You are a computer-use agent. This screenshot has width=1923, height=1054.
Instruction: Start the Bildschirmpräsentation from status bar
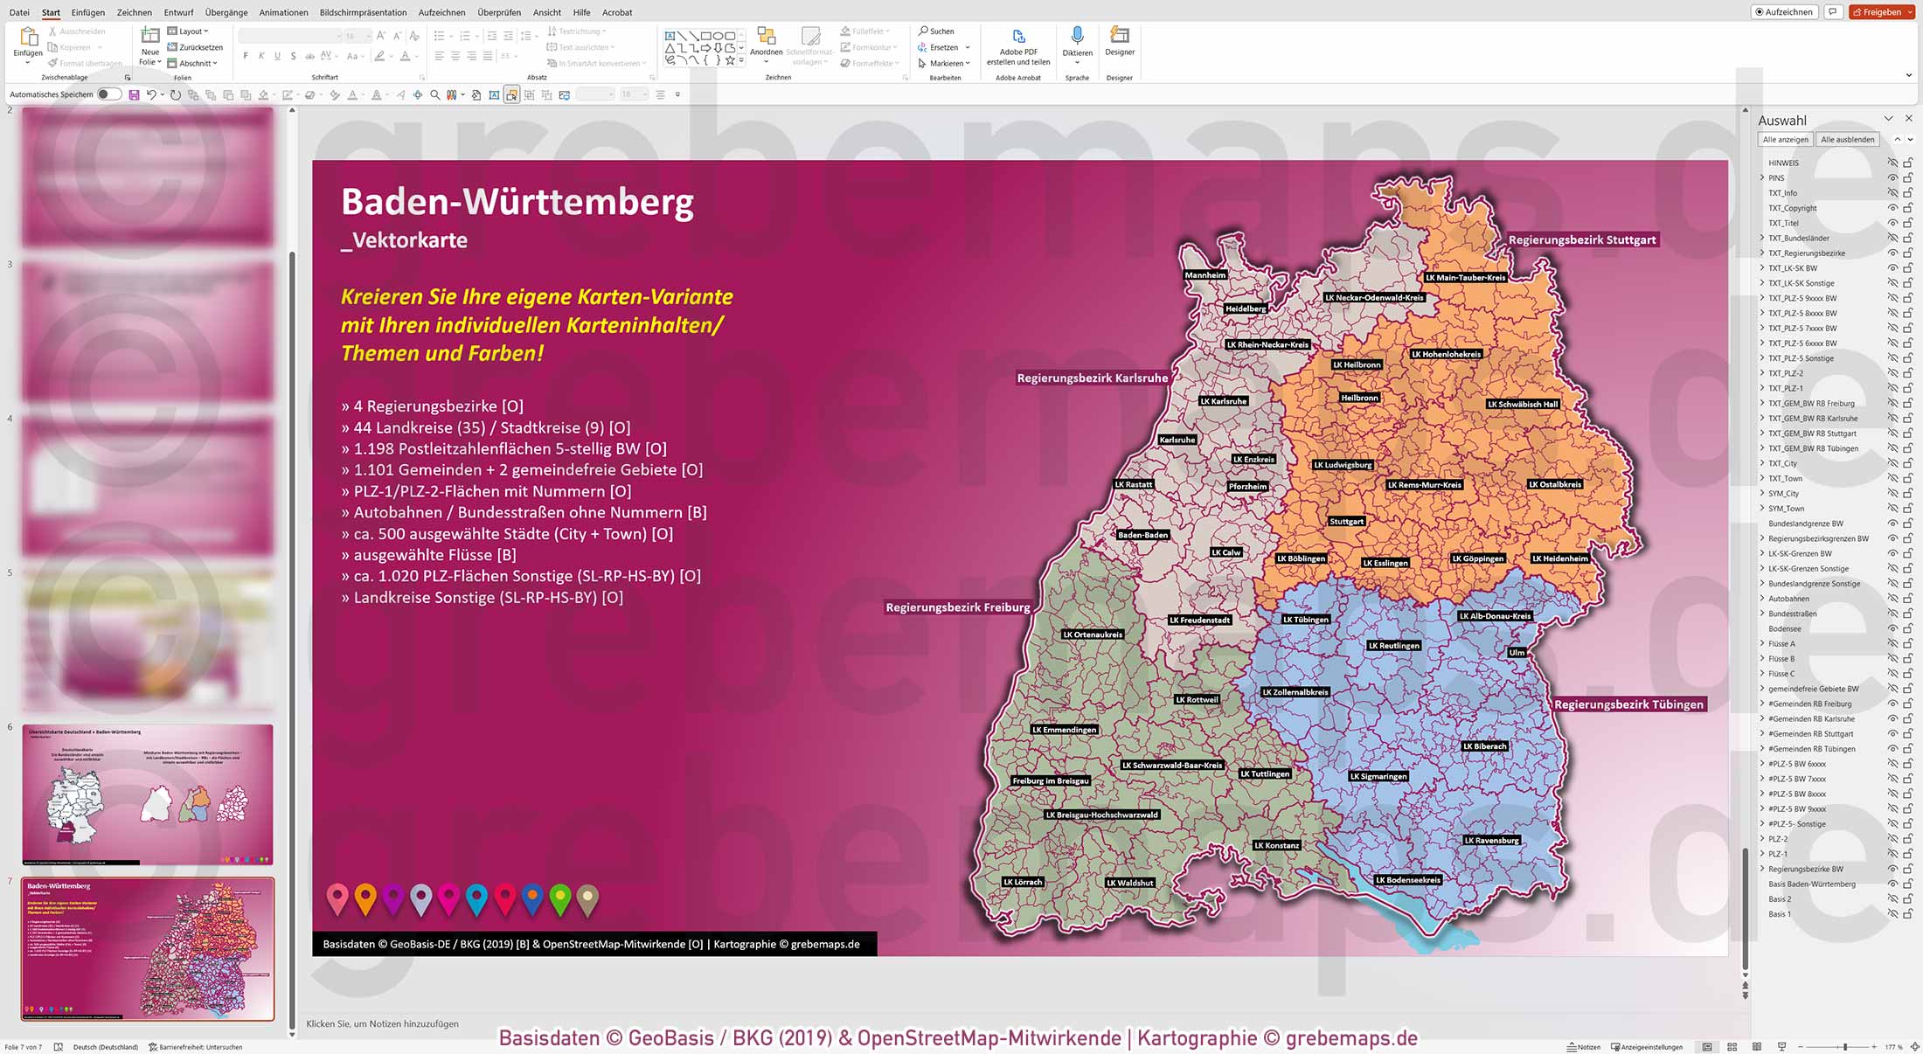coord(1783,1046)
